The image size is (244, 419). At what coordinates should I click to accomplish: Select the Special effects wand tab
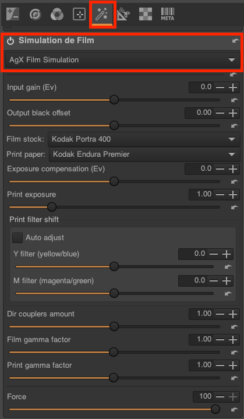(x=101, y=14)
